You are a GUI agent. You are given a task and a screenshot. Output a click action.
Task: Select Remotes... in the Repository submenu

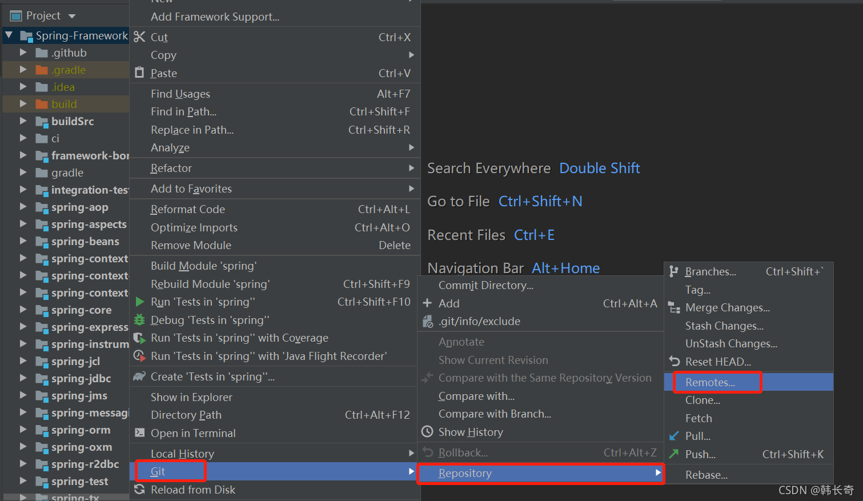coord(749,382)
